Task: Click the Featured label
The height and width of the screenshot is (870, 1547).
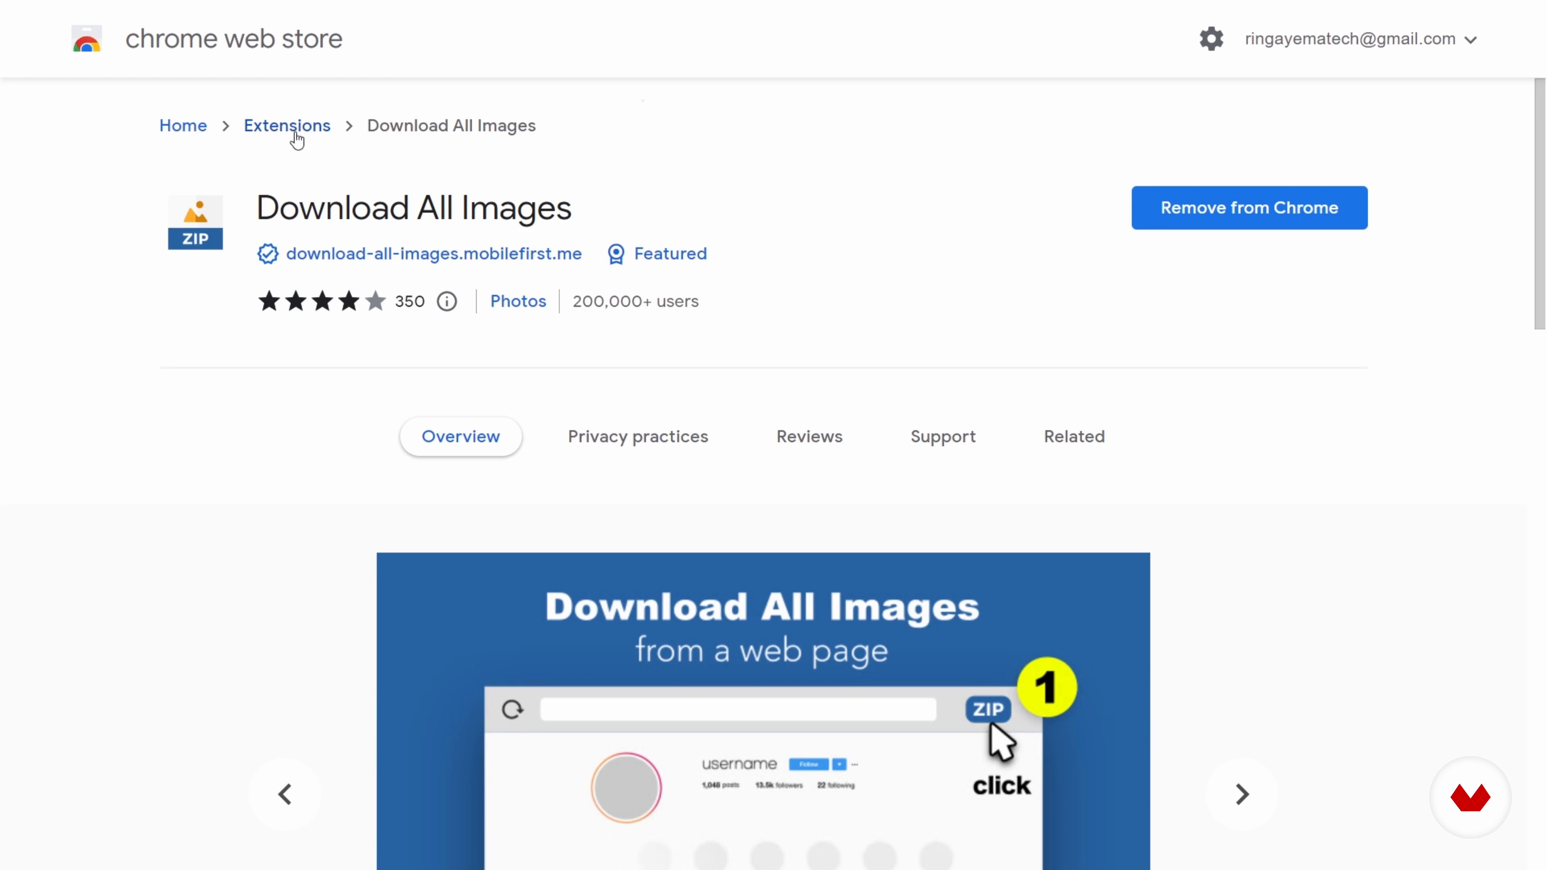Action: 670,254
